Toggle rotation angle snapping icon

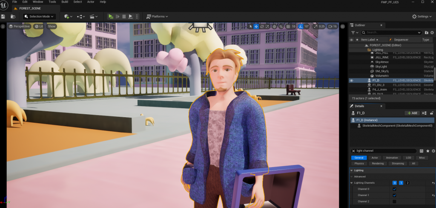pos(301,26)
